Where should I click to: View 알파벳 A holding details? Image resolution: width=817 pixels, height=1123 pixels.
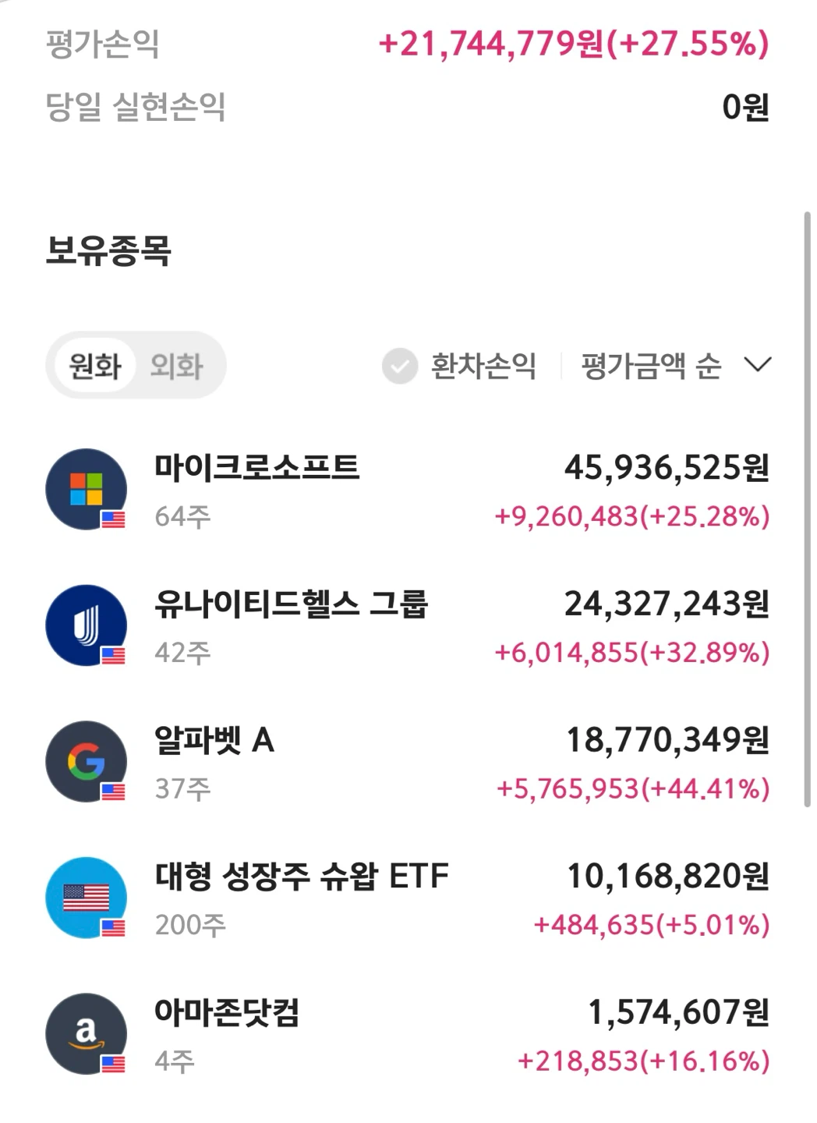coord(408,762)
